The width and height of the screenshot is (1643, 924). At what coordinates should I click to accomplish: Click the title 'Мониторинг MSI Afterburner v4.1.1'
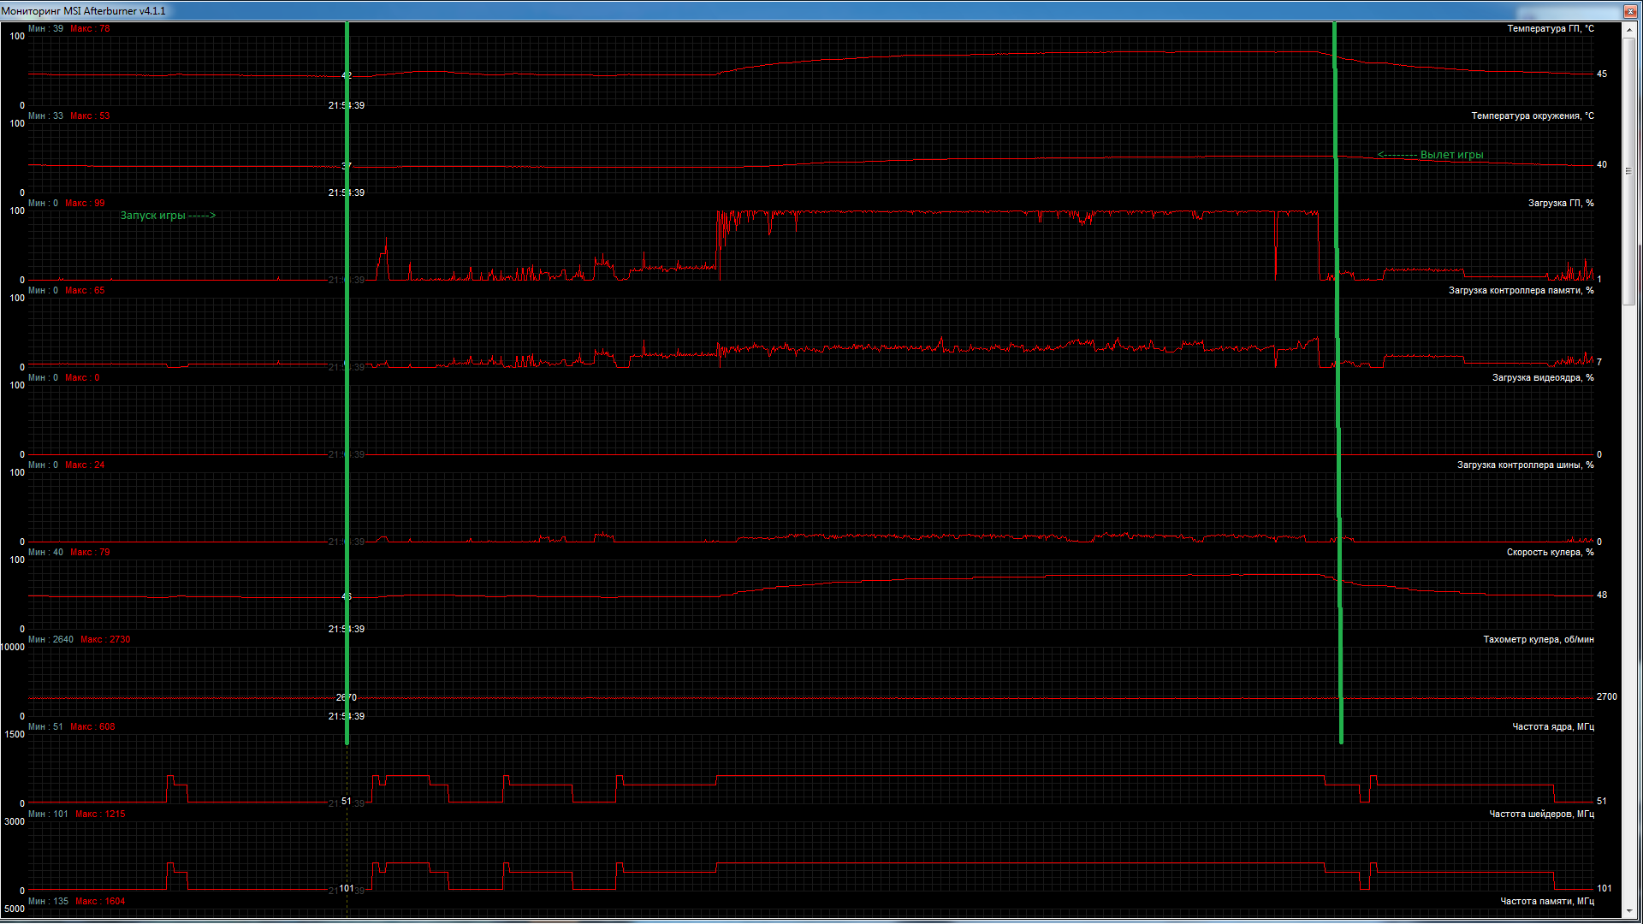point(84,11)
